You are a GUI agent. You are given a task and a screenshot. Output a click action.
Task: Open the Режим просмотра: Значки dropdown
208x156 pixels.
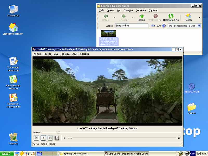tap(185, 26)
